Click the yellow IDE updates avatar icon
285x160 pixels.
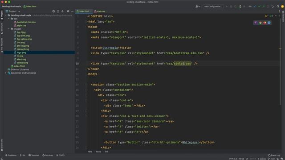282,7
